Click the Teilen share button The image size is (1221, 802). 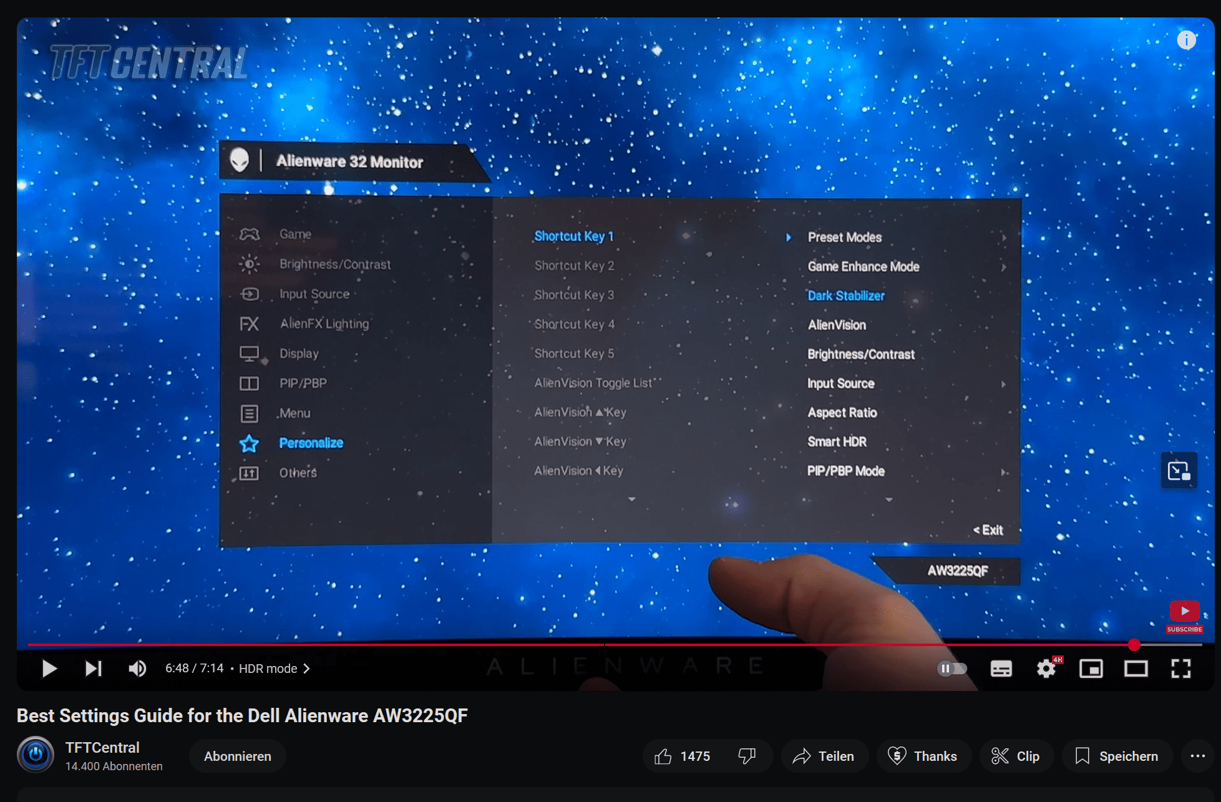(824, 756)
